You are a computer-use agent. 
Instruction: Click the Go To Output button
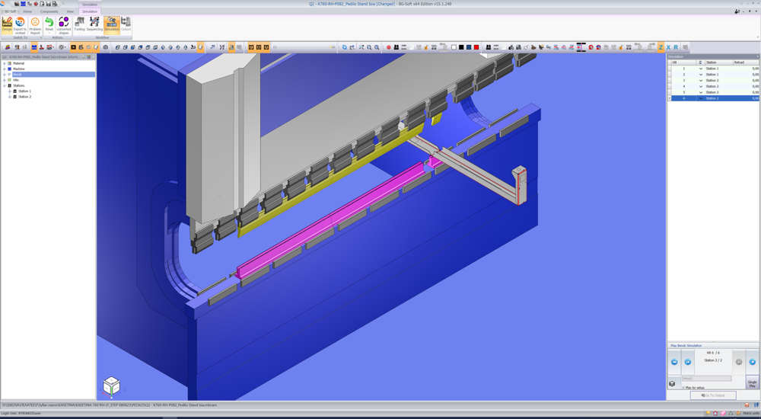pos(713,395)
